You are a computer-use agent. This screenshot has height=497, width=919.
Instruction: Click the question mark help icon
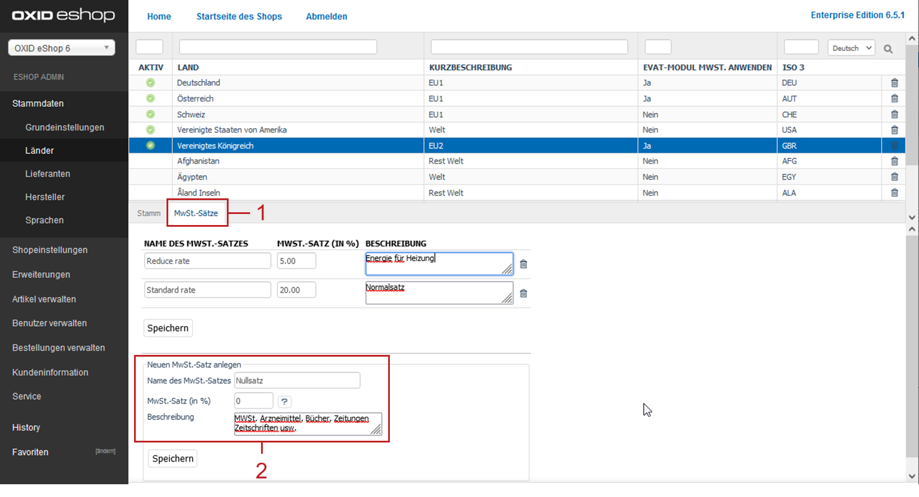[x=284, y=401]
